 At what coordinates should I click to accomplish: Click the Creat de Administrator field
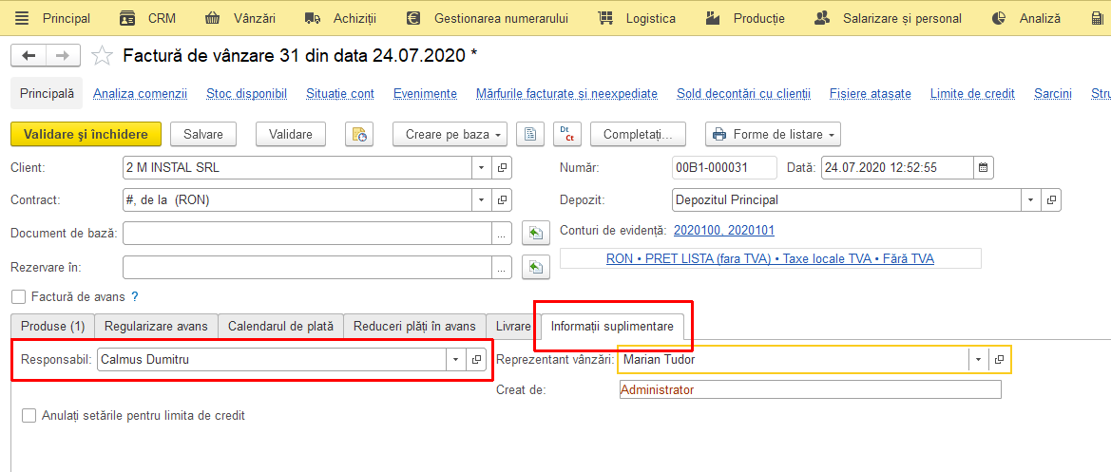[x=810, y=390]
